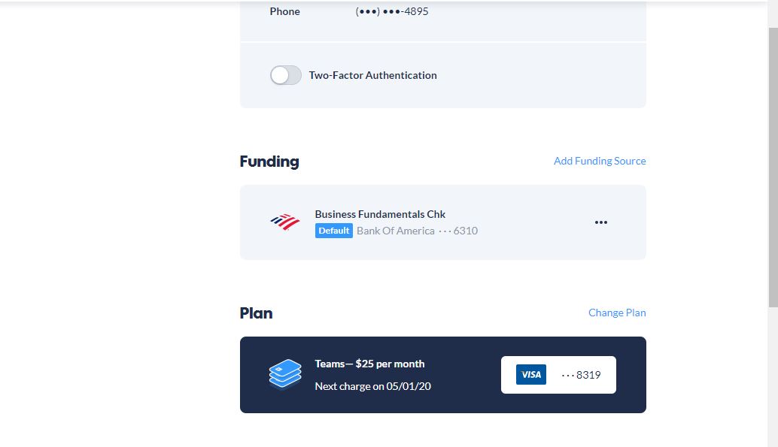
Task: Click the masked phone number ending 4895
Action: tap(392, 11)
